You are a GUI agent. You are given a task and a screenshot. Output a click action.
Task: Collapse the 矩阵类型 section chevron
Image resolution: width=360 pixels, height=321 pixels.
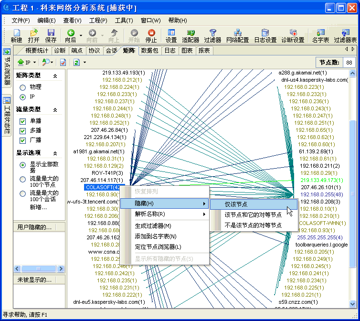click(x=55, y=76)
